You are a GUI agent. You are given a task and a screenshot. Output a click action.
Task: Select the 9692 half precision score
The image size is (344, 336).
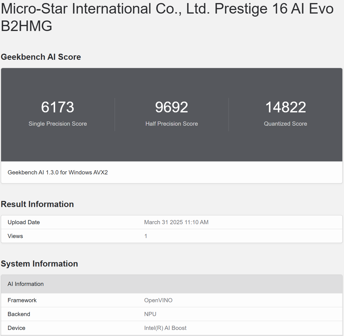point(172,107)
